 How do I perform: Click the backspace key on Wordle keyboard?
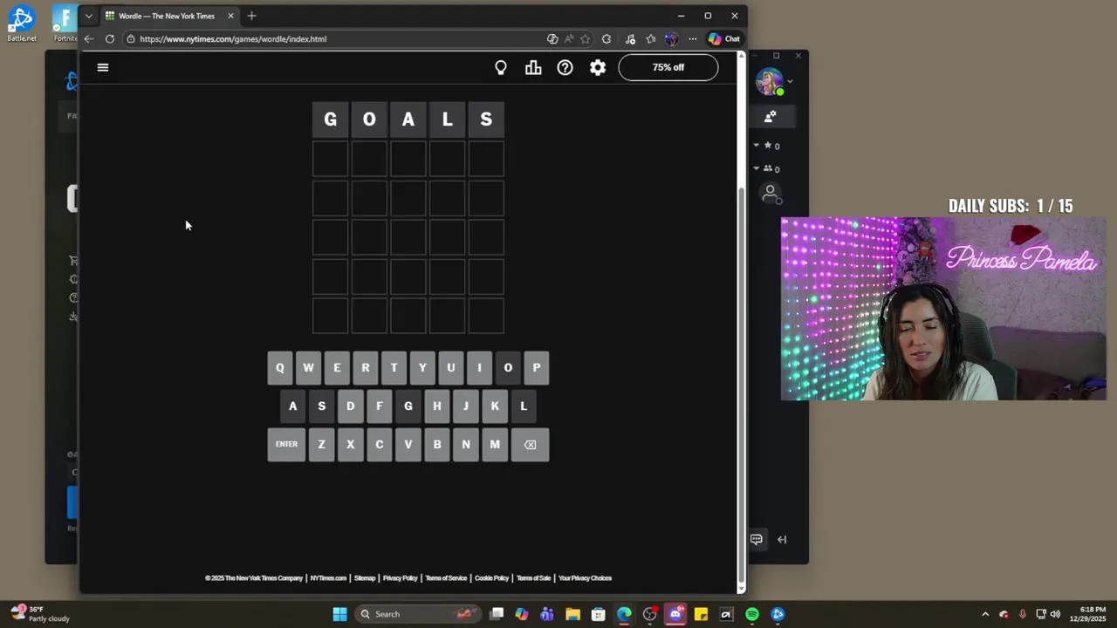(530, 444)
